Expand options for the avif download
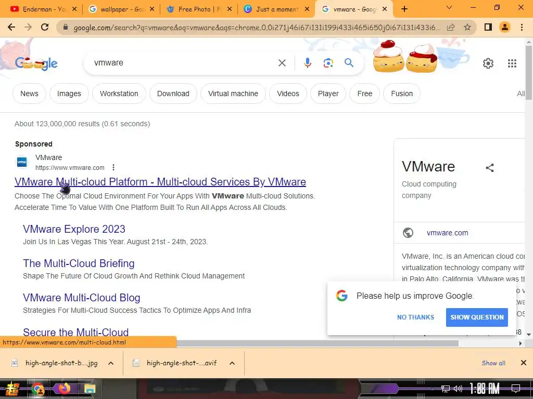The image size is (533, 399). pyautogui.click(x=232, y=363)
